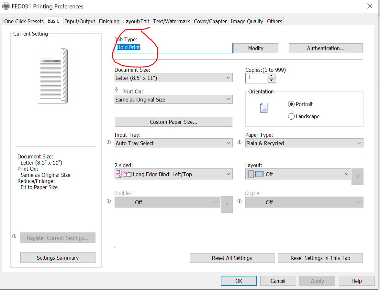Decrease copies with the down arrow
This screenshot has width=380, height=290.
(272, 81)
